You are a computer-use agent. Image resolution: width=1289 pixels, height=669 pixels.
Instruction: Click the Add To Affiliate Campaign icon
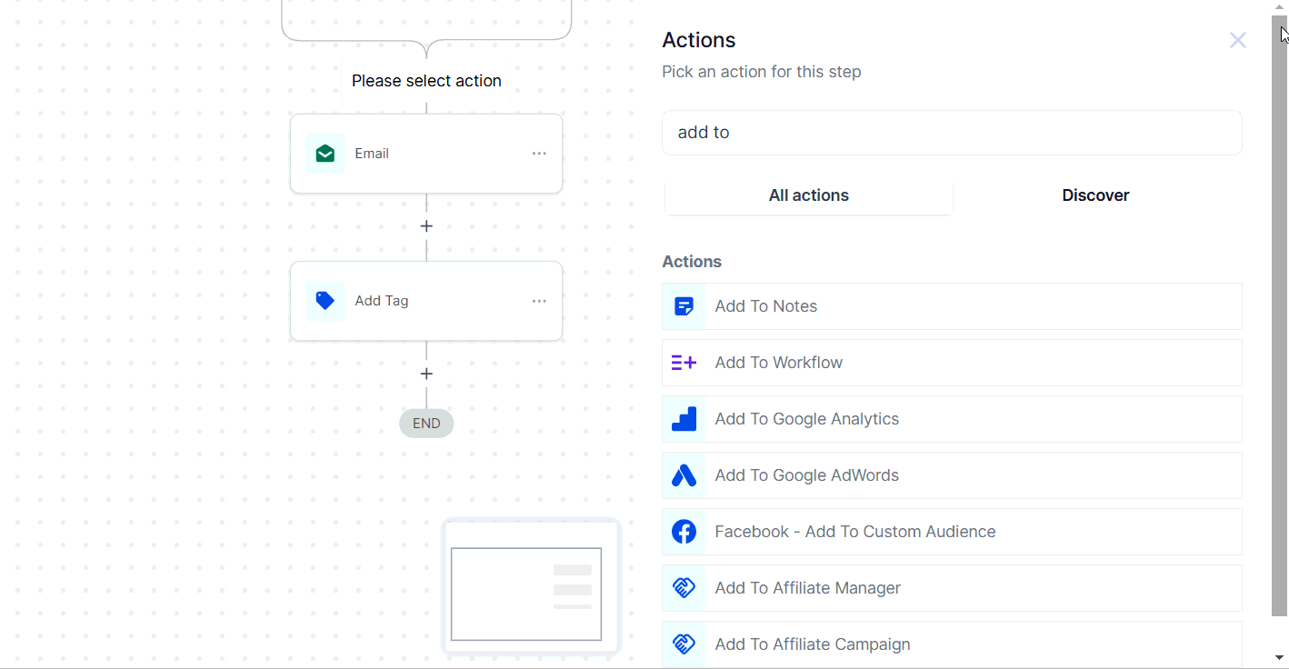tap(684, 644)
